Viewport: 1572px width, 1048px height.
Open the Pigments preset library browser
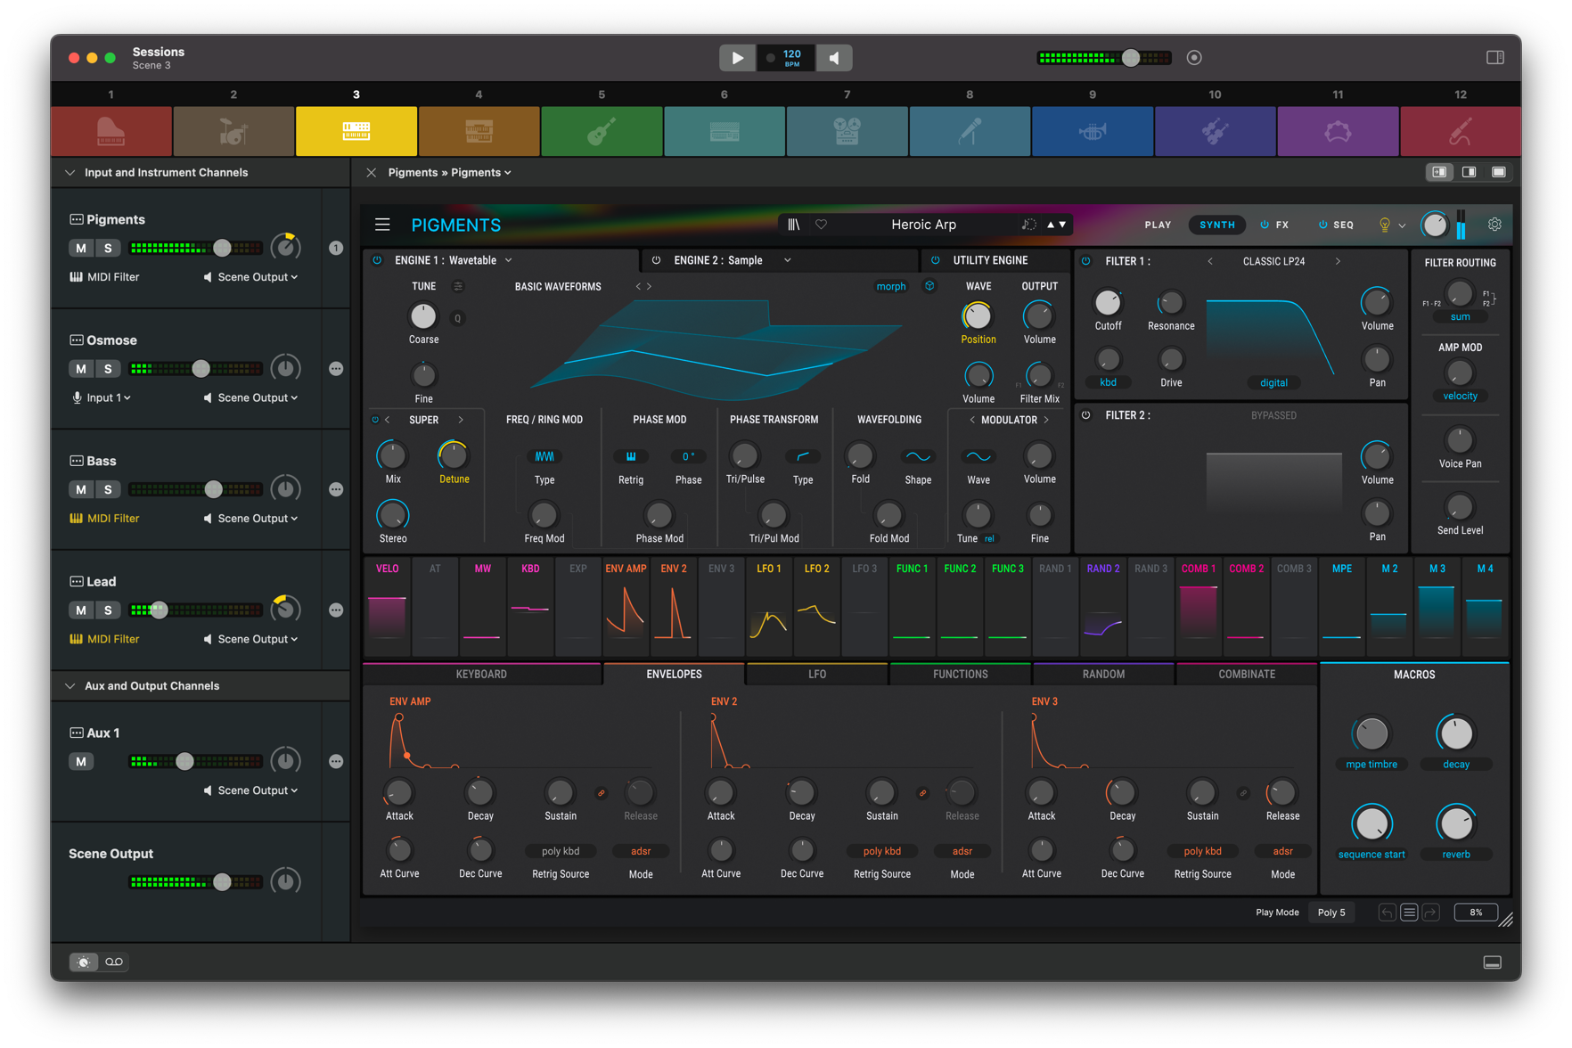pos(793,225)
